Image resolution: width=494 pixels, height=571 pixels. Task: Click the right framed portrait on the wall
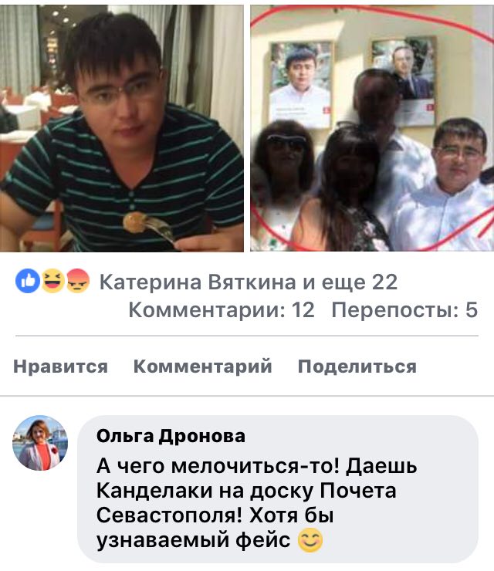pyautogui.click(x=404, y=81)
